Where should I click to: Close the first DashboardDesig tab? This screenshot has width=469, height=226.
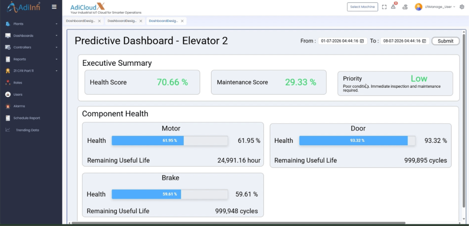99,21
